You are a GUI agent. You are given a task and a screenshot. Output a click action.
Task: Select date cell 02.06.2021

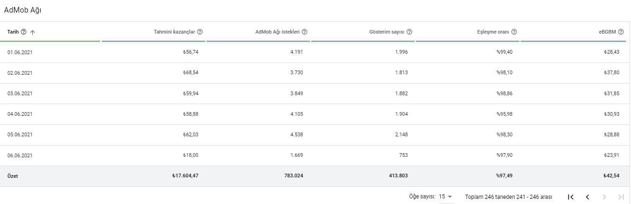pyautogui.click(x=20, y=73)
